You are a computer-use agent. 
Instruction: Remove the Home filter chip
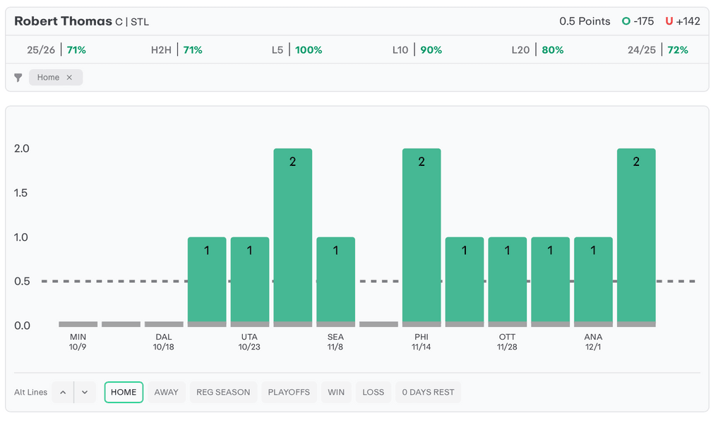(69, 78)
